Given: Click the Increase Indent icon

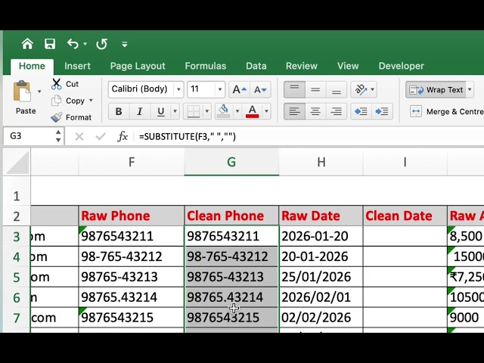Looking at the screenshot, I should pyautogui.click(x=382, y=111).
